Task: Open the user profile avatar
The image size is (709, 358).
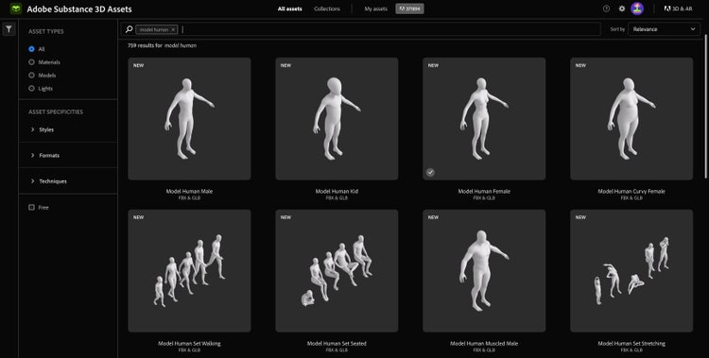Action: 637,9
